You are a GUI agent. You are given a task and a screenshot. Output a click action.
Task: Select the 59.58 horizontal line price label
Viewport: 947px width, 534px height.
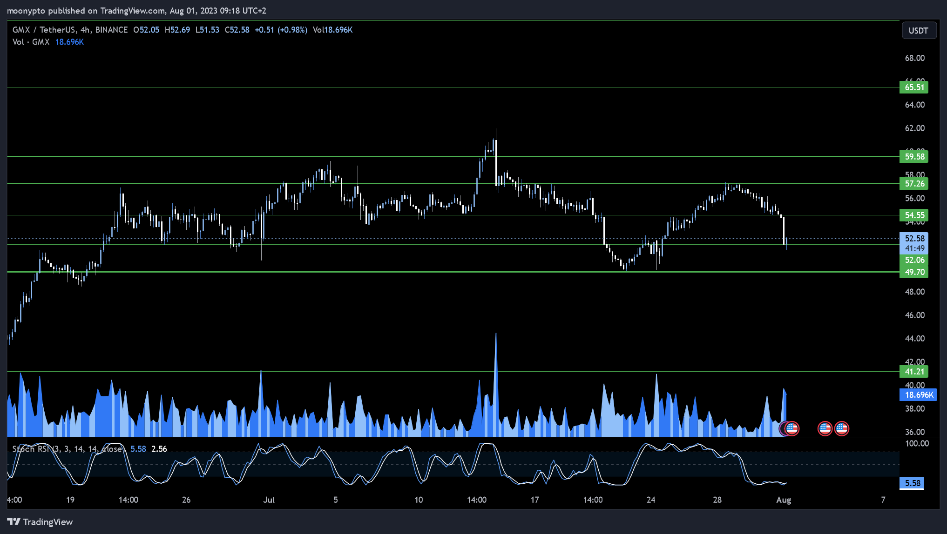[x=914, y=157]
